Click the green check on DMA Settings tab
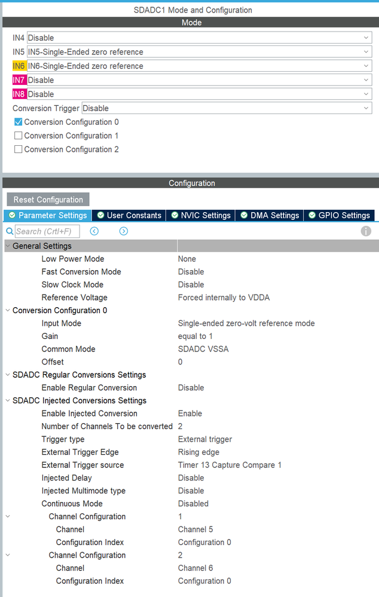The width and height of the screenshot is (379, 597). [x=244, y=215]
